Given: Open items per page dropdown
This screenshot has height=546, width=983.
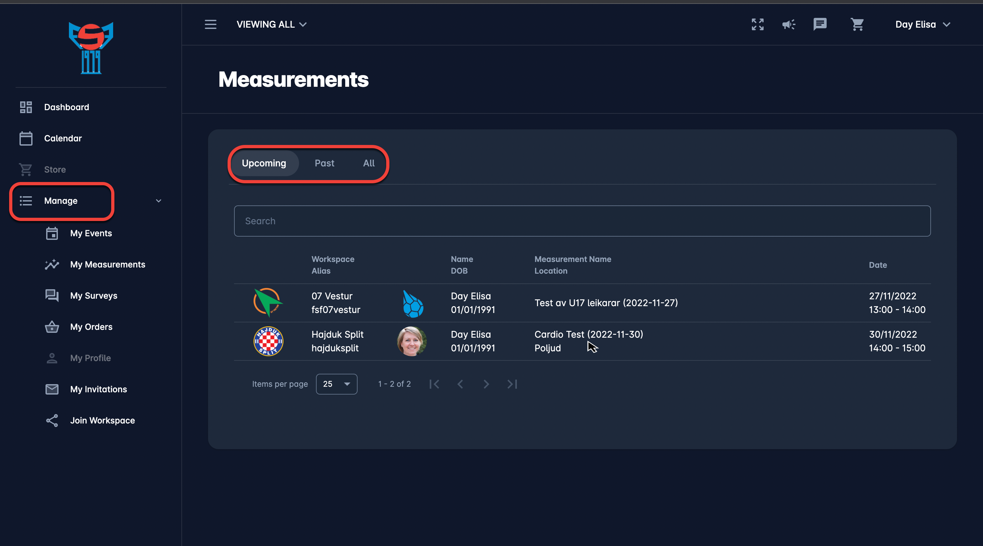Looking at the screenshot, I should click(x=336, y=384).
